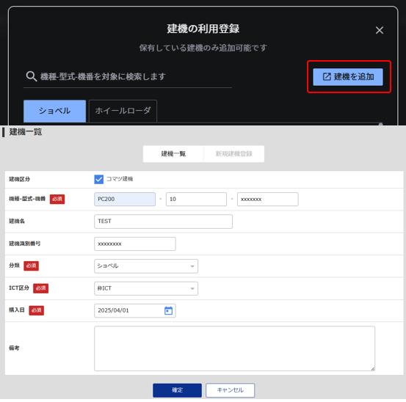
Task: Open the ICT区分 dropdown showing 非ICT
Action: tap(146, 288)
